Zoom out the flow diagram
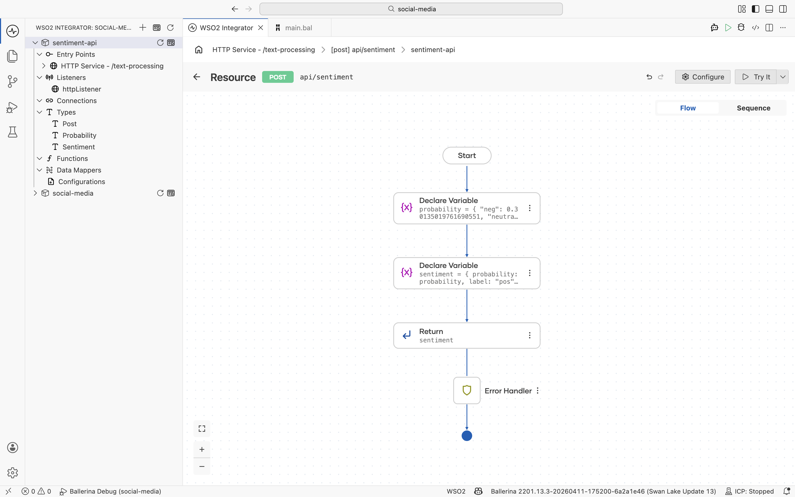Viewport: 795px width, 497px height. [202, 466]
